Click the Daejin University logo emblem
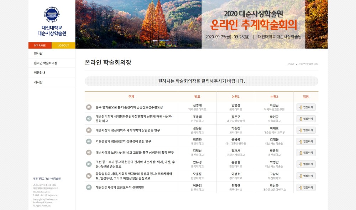 (52, 15)
